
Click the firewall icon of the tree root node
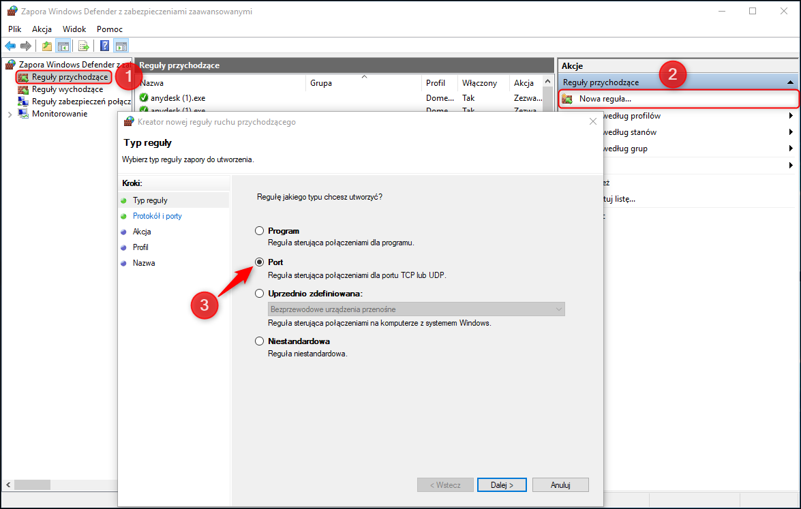click(x=10, y=64)
